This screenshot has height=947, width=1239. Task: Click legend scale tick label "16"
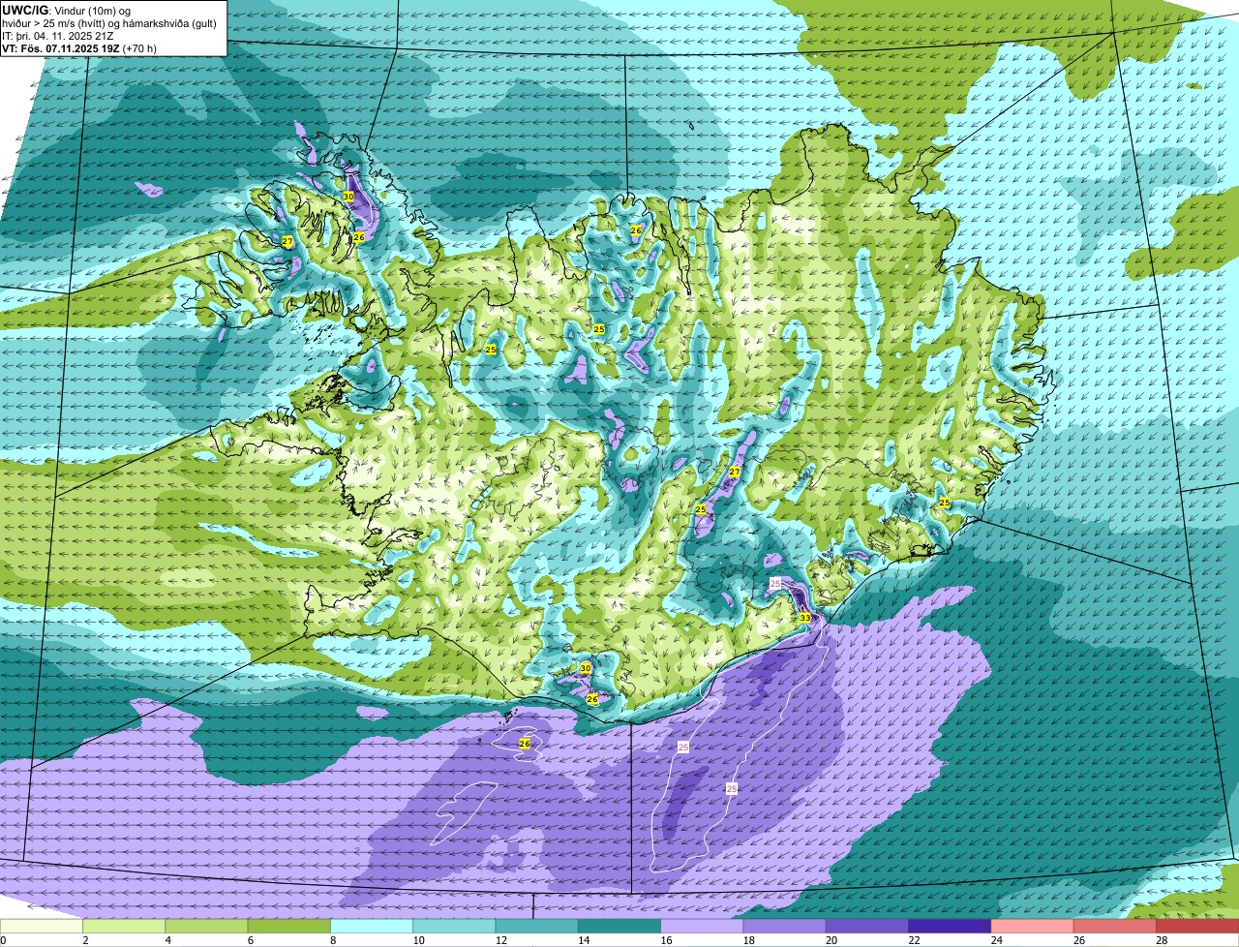pyautogui.click(x=666, y=940)
